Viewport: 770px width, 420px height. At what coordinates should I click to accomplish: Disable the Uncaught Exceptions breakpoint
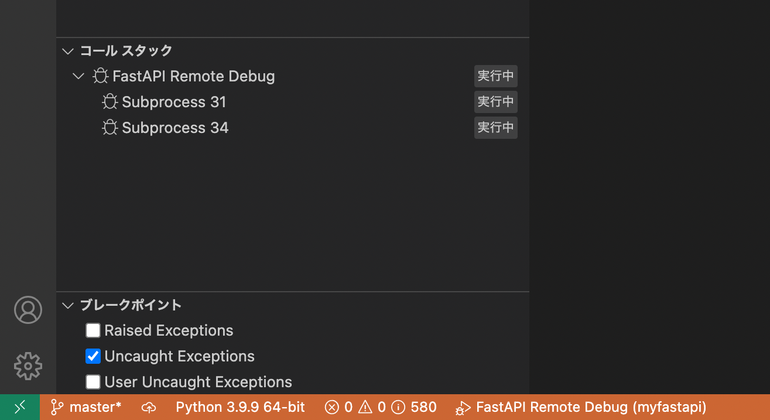tap(93, 356)
